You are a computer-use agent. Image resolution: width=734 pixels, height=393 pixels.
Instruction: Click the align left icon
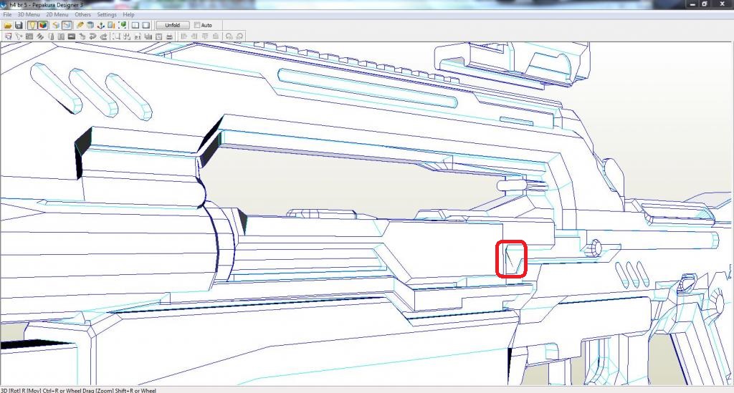point(183,37)
